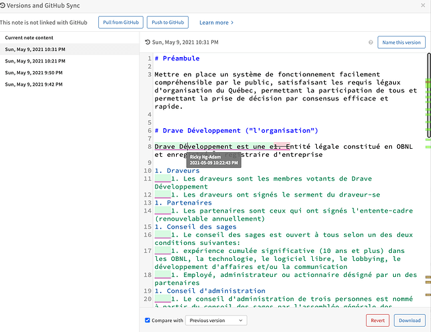Click the '1. Partenaires' list line
Image resolution: width=431 pixels, height=332 pixels.
pos(183,203)
